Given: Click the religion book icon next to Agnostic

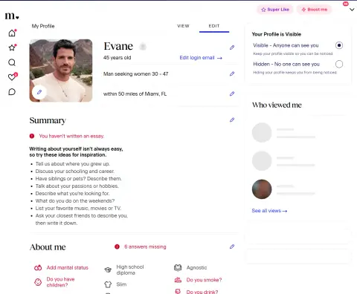Looking at the screenshot, I should pyautogui.click(x=178, y=267).
